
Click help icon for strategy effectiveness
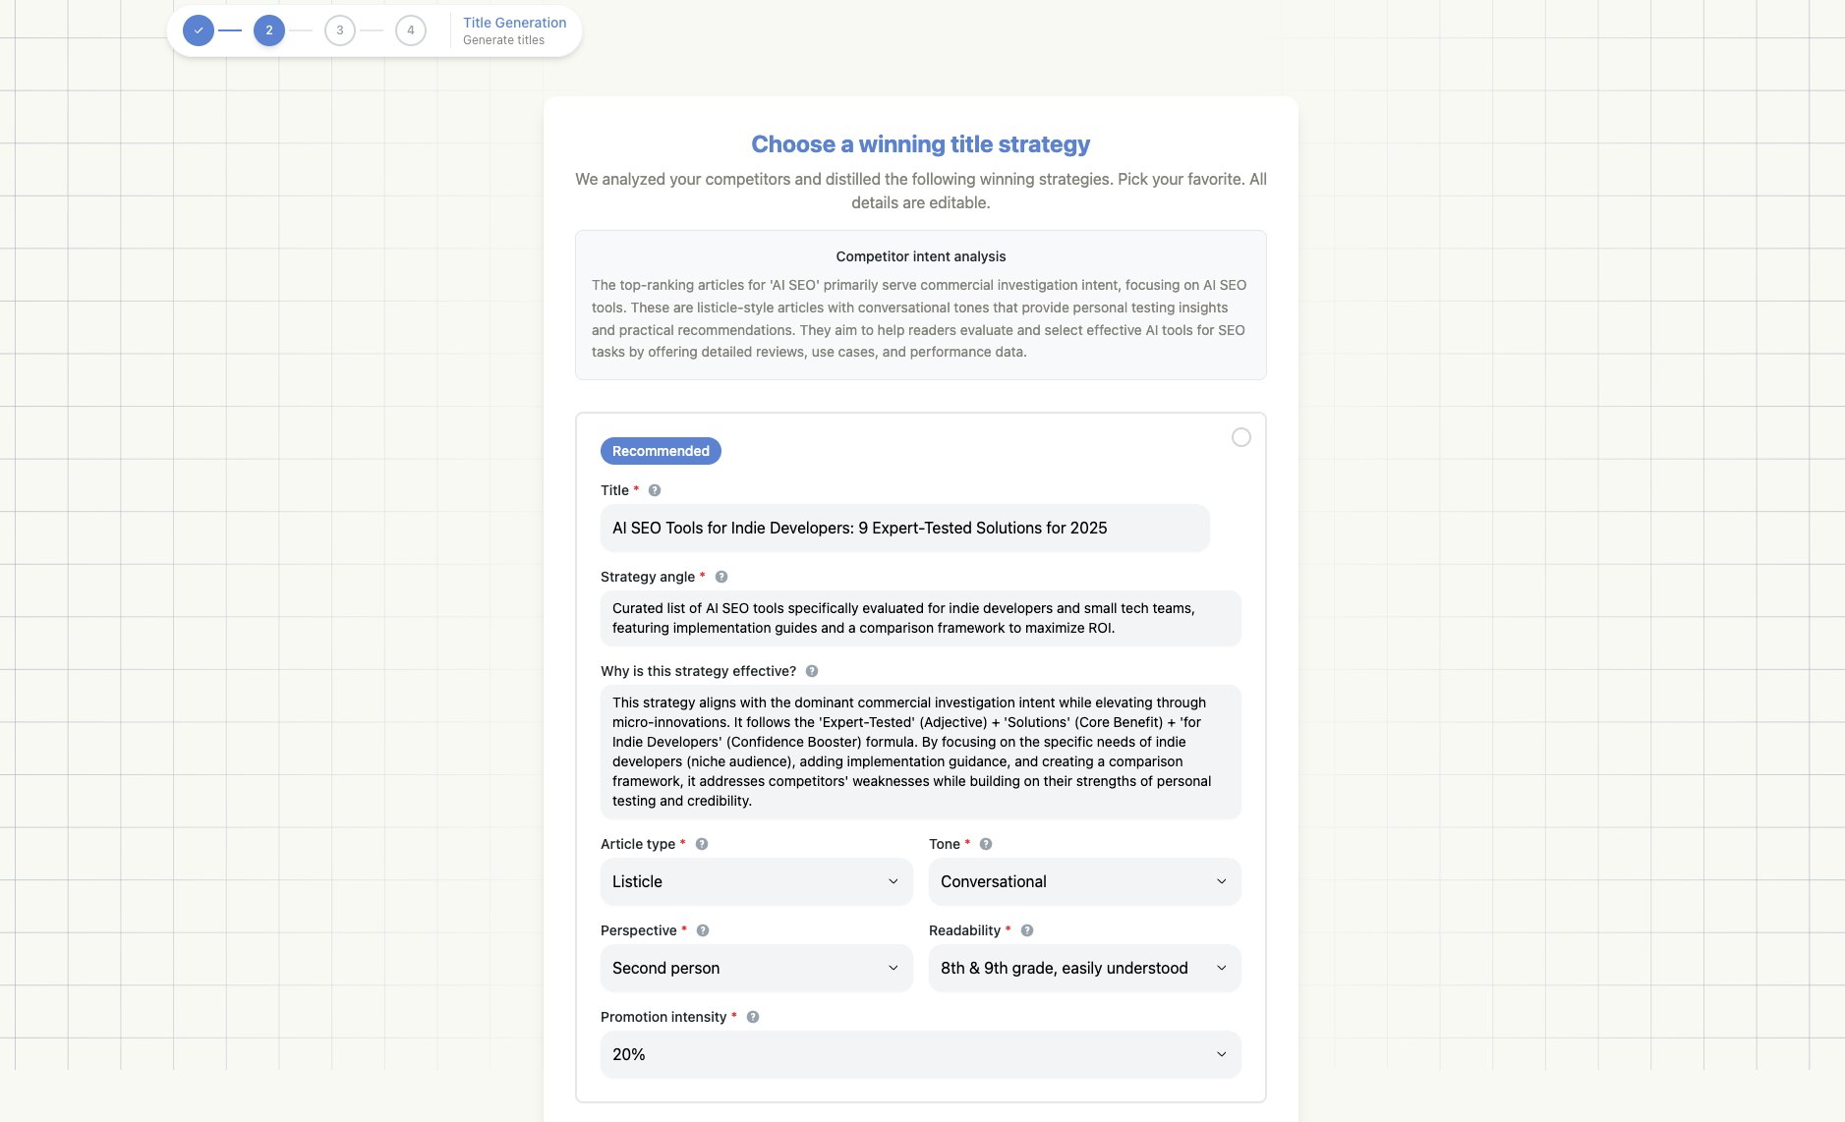point(812,671)
